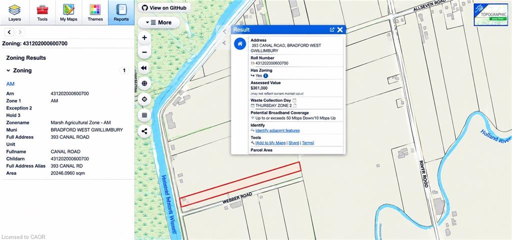This screenshot has height=240, width=512.
Task: Zoom in using the plus button
Action: tap(144, 38)
